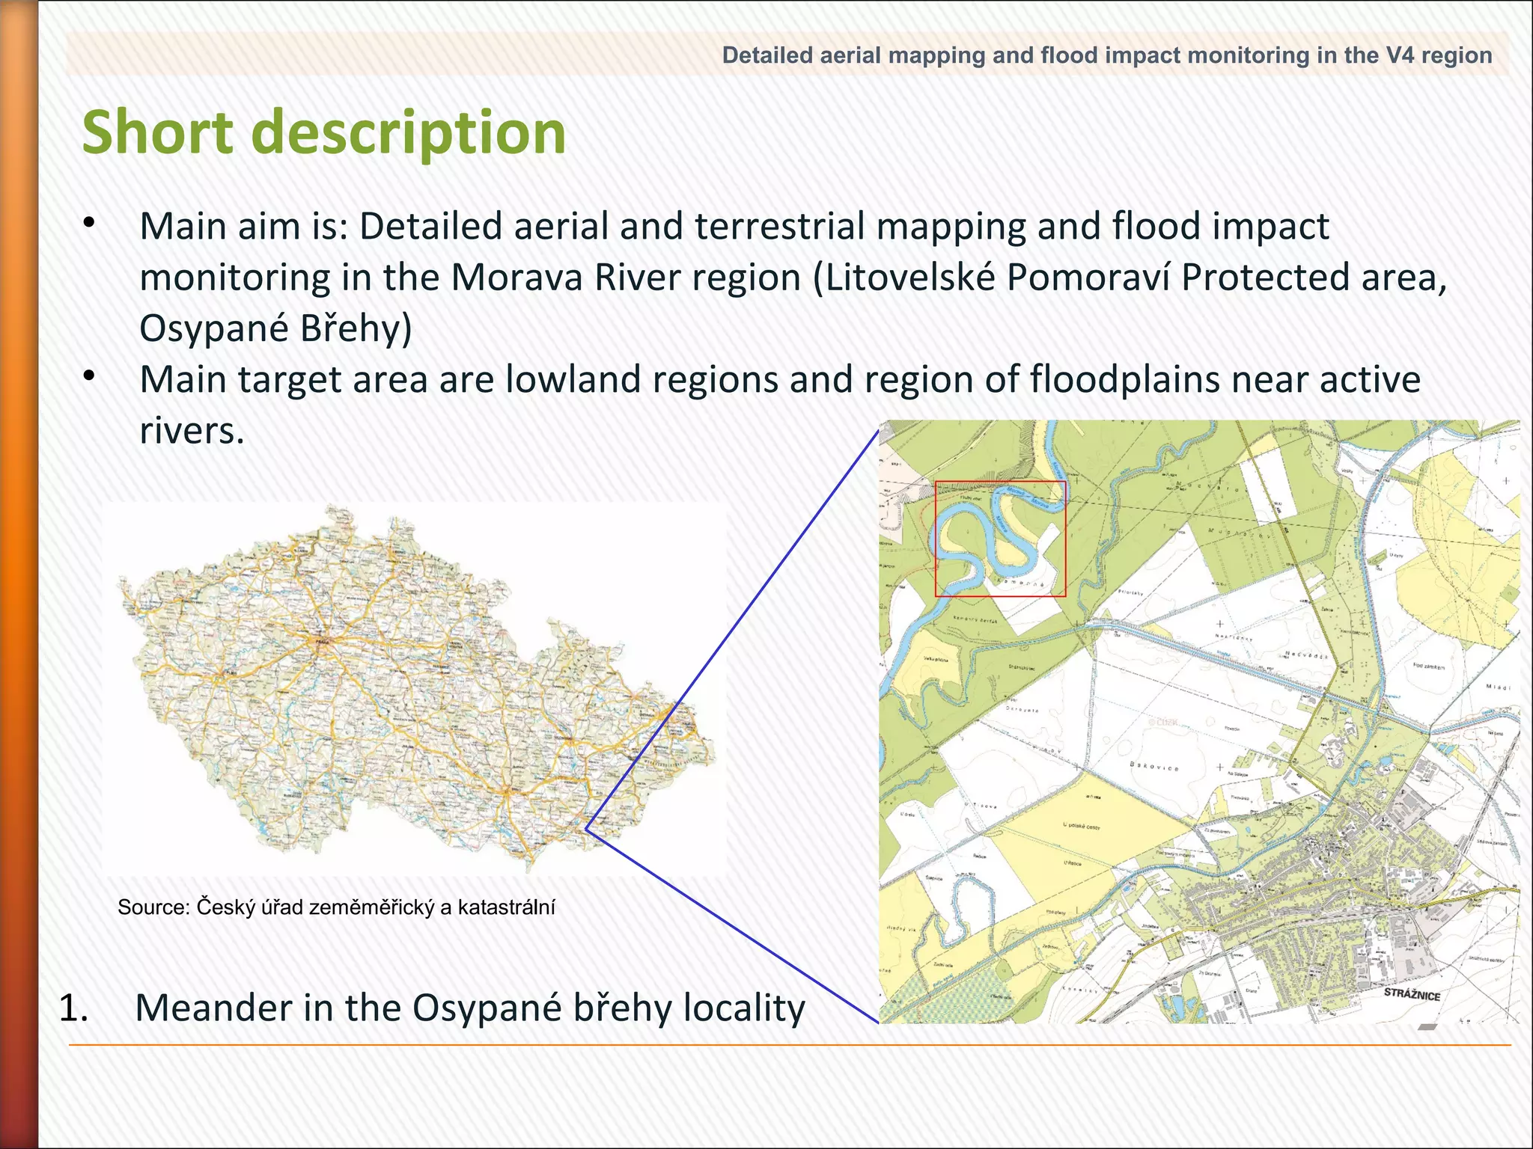This screenshot has width=1533, height=1149.
Task: Click the header text about V4 region
Action: (x=1106, y=55)
